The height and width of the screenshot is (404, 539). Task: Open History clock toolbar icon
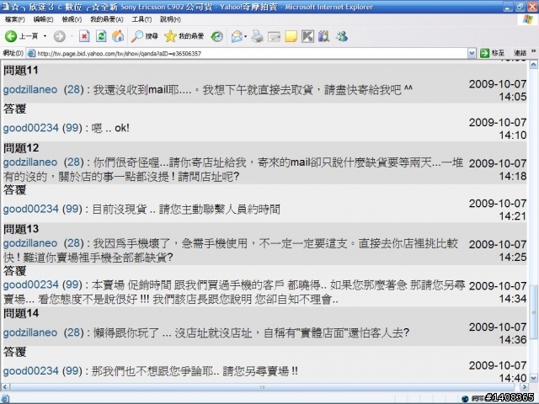pos(217,36)
